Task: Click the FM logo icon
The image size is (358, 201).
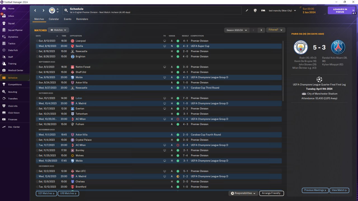Action: (263, 11)
